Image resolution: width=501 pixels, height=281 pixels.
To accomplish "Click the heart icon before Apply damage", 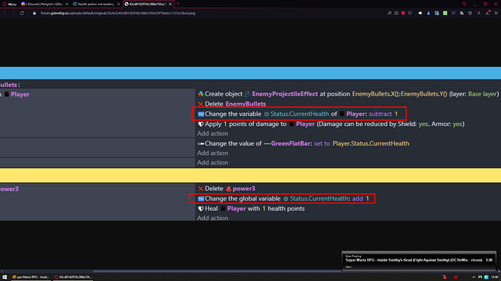I will click(200, 124).
